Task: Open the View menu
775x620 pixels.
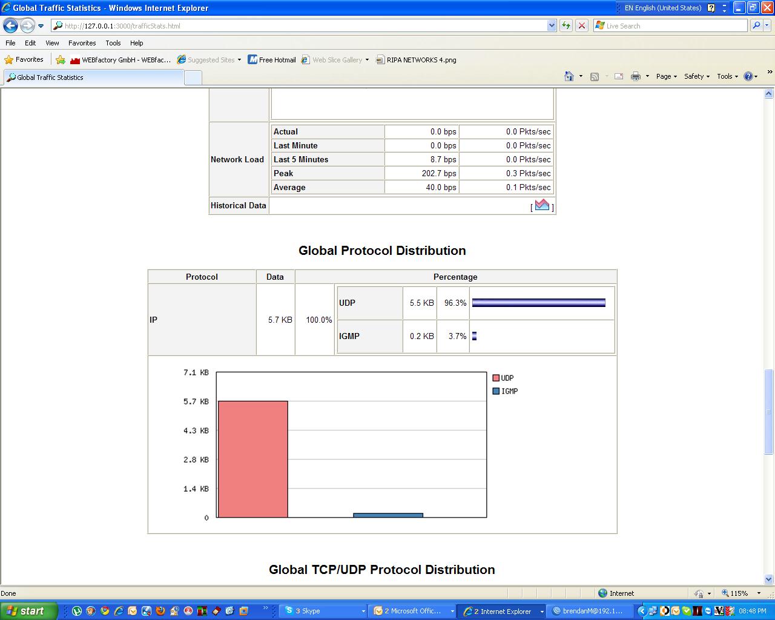Action: pyautogui.click(x=52, y=43)
